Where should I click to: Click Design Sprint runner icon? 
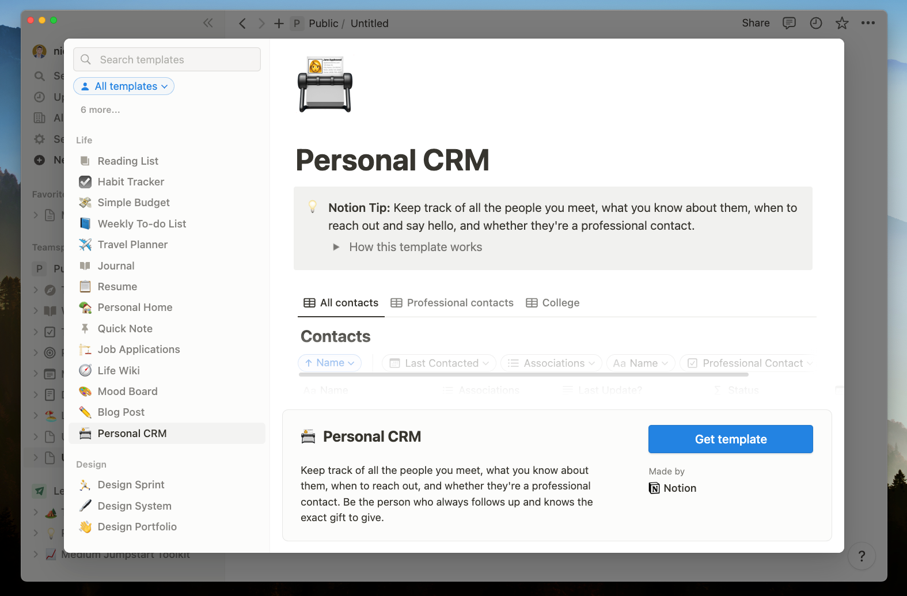[x=85, y=484]
